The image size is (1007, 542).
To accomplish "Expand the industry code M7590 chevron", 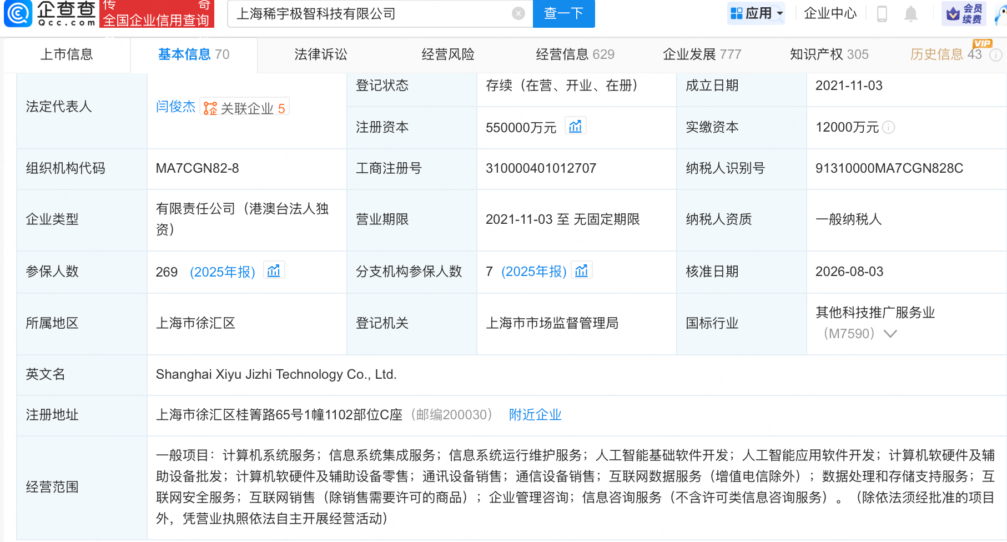I will click(890, 334).
